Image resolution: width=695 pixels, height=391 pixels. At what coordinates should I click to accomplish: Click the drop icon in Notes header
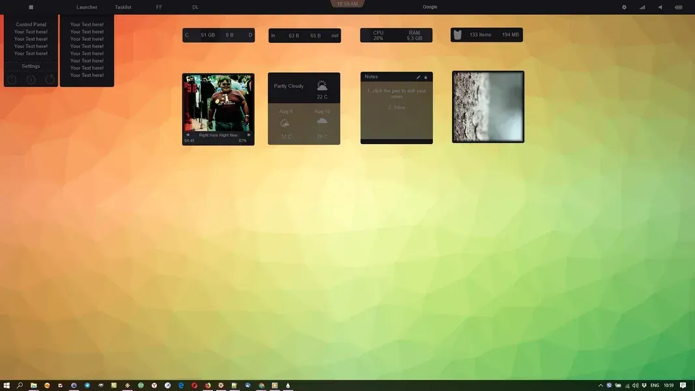point(426,77)
